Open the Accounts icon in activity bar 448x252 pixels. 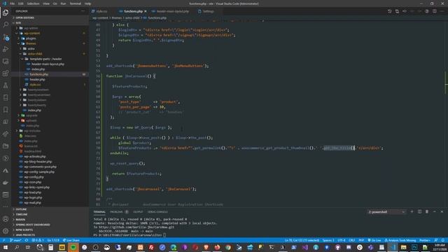6,219
